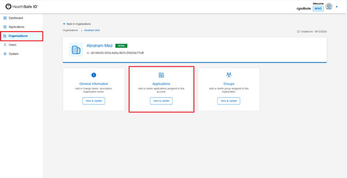This screenshot has height=178, width=347.
Task: Click the Created on clock icon
Action: point(298,32)
